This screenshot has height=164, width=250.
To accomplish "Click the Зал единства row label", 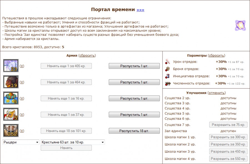I will 176,131.
